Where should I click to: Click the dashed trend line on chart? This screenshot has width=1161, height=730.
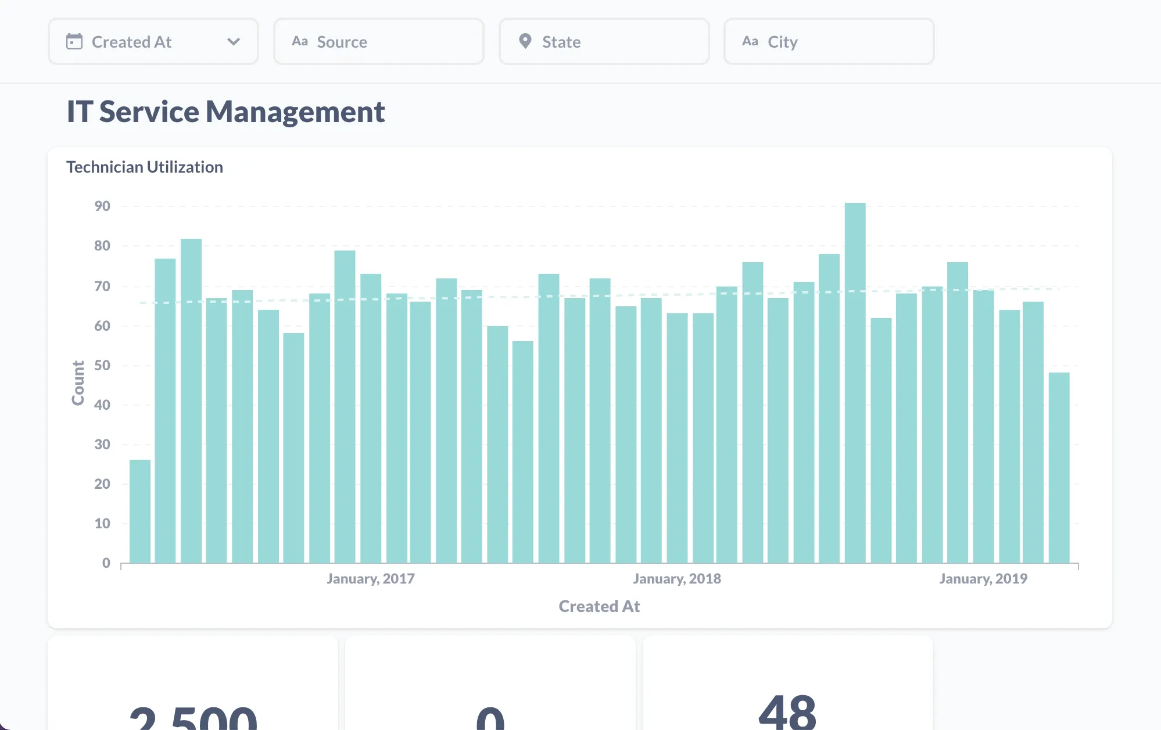coord(599,296)
